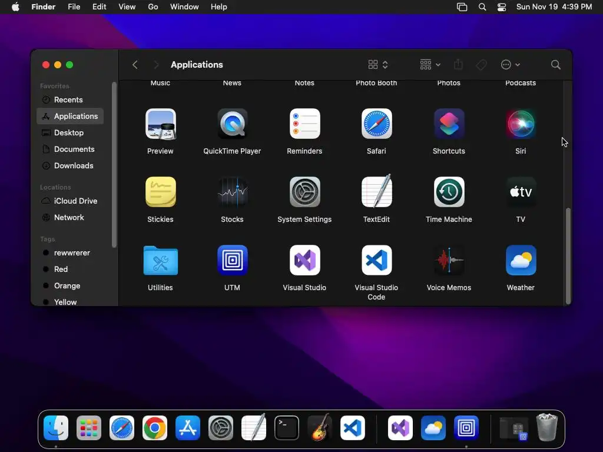Open the Edit menu
This screenshot has height=452, width=603.
(x=99, y=7)
